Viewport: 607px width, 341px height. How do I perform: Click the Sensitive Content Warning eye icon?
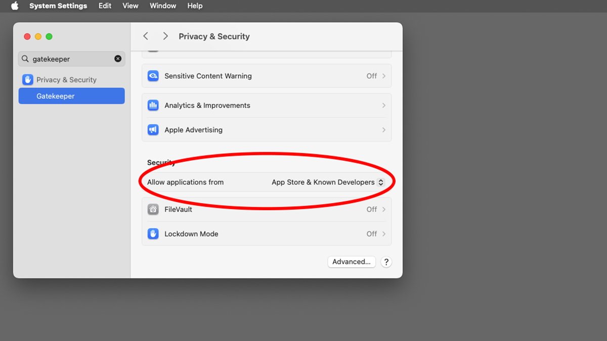[x=153, y=76]
